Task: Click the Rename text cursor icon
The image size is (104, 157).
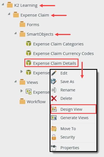Action: coord(54,90)
